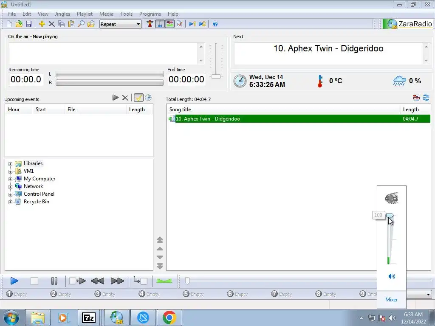Expand the Recycle Bin tree node
The height and width of the screenshot is (326, 435).
coord(10,202)
